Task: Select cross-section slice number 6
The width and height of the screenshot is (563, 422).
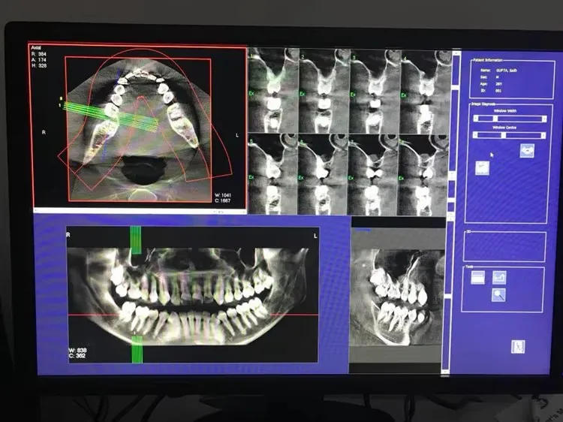Action: click(x=324, y=174)
